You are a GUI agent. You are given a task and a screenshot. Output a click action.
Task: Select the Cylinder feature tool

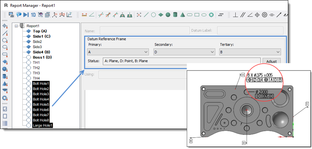click(175, 15)
